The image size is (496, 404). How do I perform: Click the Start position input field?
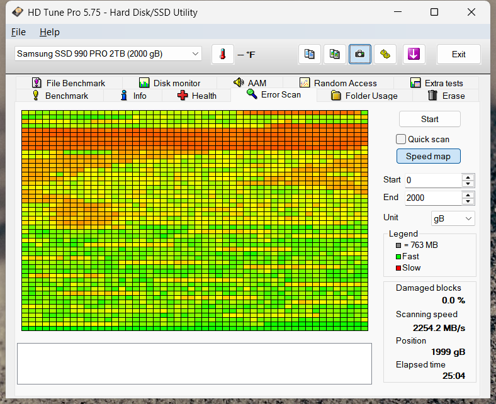click(433, 181)
